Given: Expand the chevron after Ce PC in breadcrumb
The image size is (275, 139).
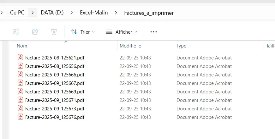Looking at the screenshot, I should click(32, 13).
